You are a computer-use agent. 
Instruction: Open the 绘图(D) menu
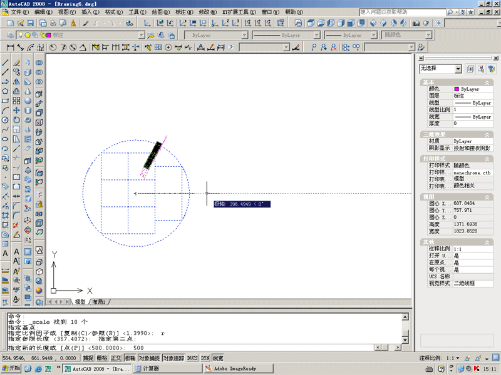pos(160,12)
